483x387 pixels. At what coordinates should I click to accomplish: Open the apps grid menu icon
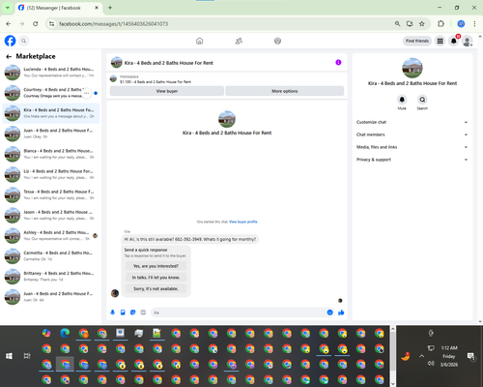tap(440, 41)
